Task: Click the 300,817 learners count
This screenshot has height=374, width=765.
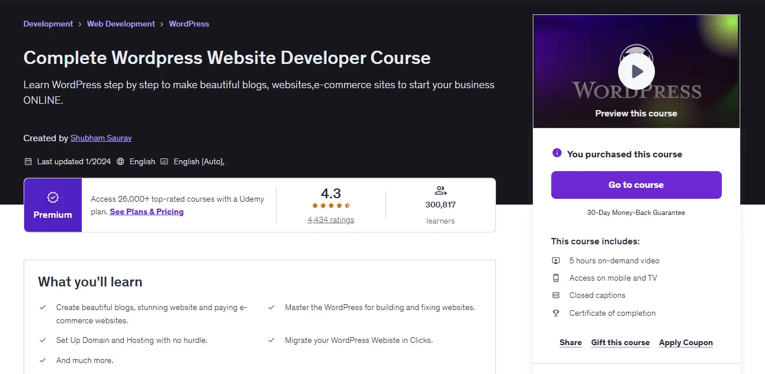Action: [441, 205]
